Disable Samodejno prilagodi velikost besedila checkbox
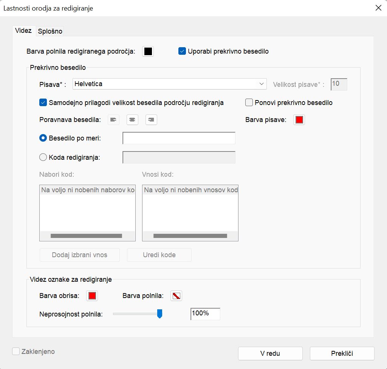This screenshot has width=387, height=369. coord(43,102)
